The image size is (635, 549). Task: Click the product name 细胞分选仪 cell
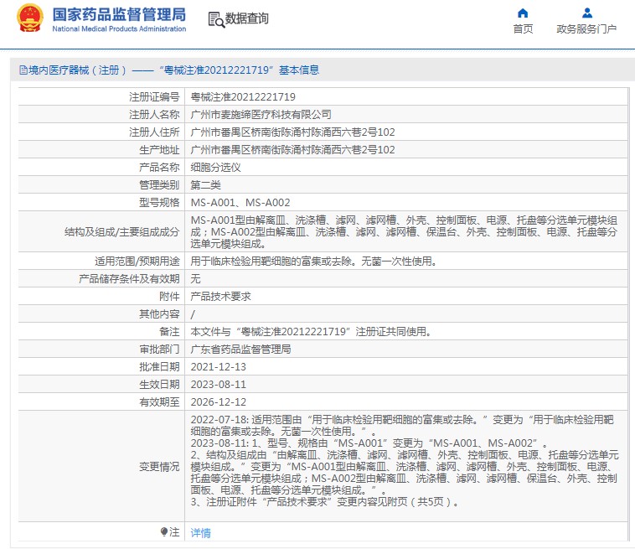pyautogui.click(x=216, y=168)
